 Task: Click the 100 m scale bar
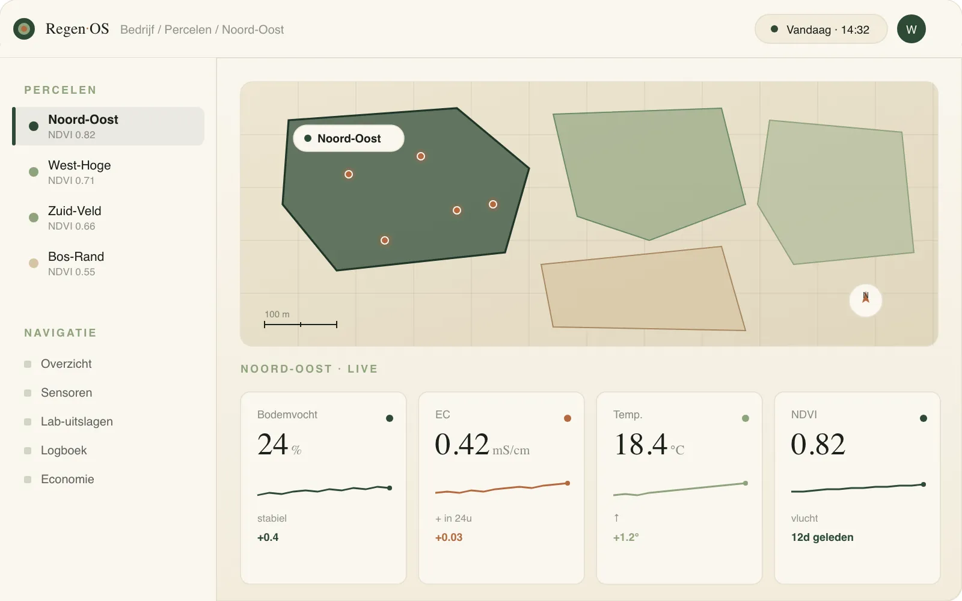pos(301,325)
